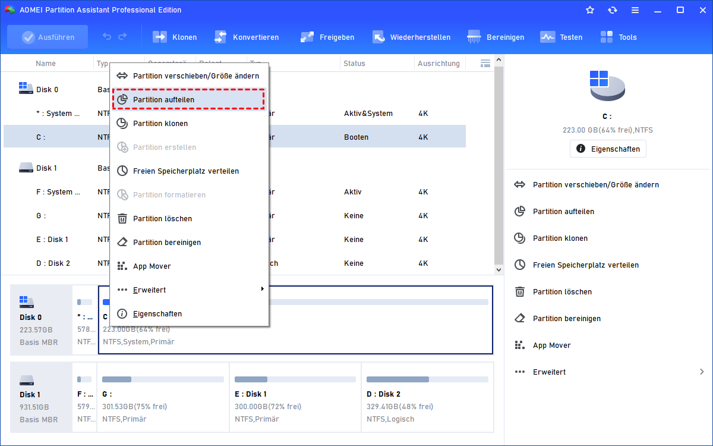Open the Testen toolbar option
Viewport: 713px width, 446px height.
[561, 37]
